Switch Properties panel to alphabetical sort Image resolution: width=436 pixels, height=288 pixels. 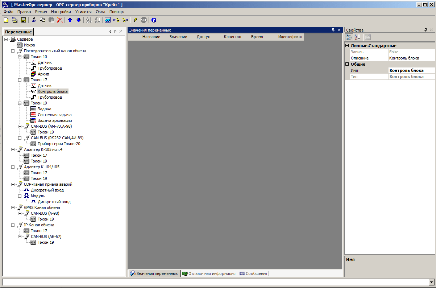click(x=357, y=37)
